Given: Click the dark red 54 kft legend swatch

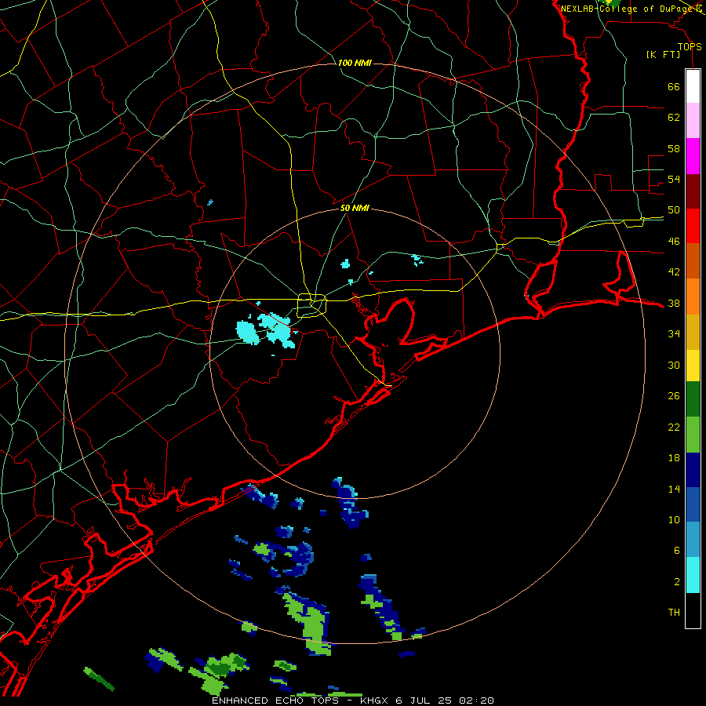Looking at the screenshot, I should (x=693, y=191).
